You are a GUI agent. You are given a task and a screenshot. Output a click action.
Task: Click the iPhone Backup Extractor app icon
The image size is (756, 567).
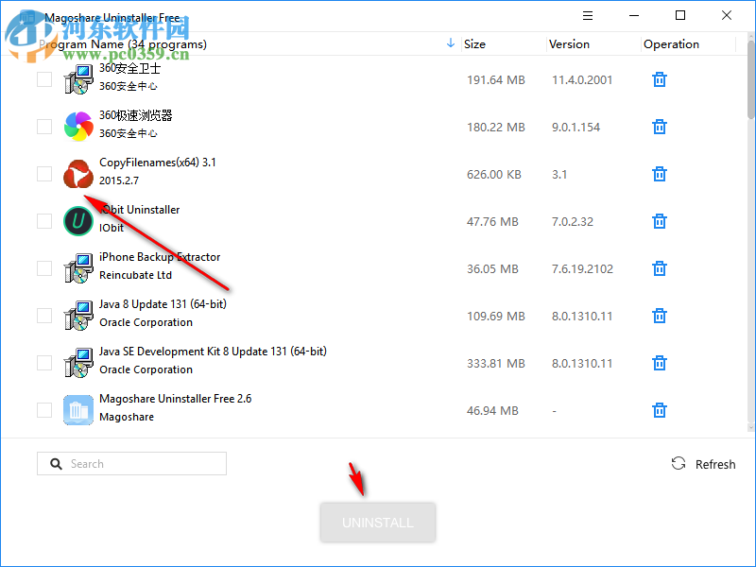(77, 268)
